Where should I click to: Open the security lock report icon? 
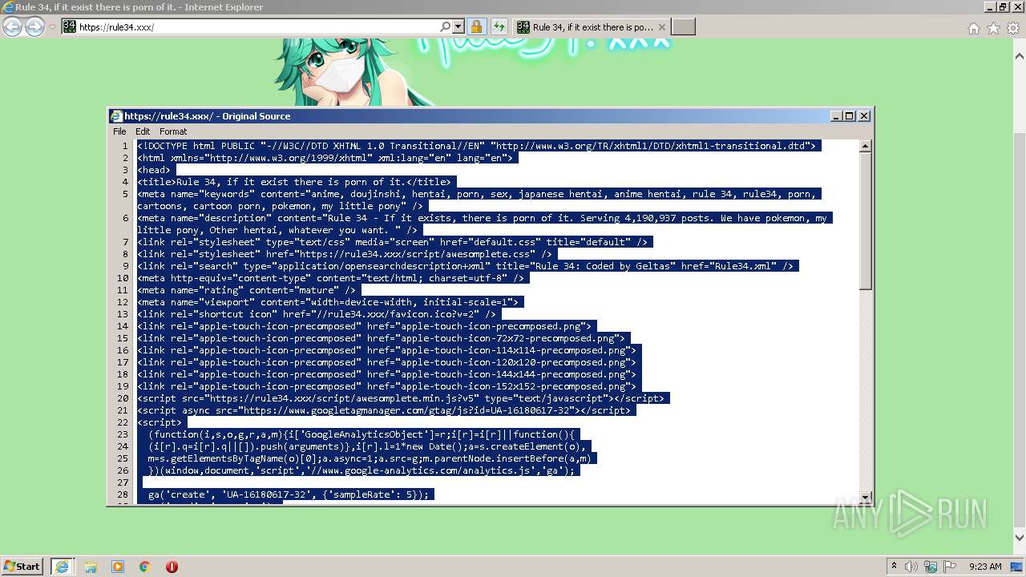476,26
